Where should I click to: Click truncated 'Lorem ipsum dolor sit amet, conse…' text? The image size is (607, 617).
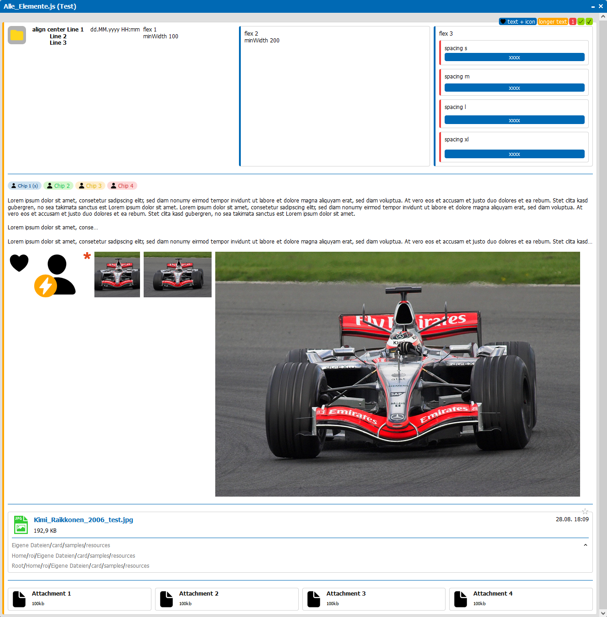(x=52, y=228)
